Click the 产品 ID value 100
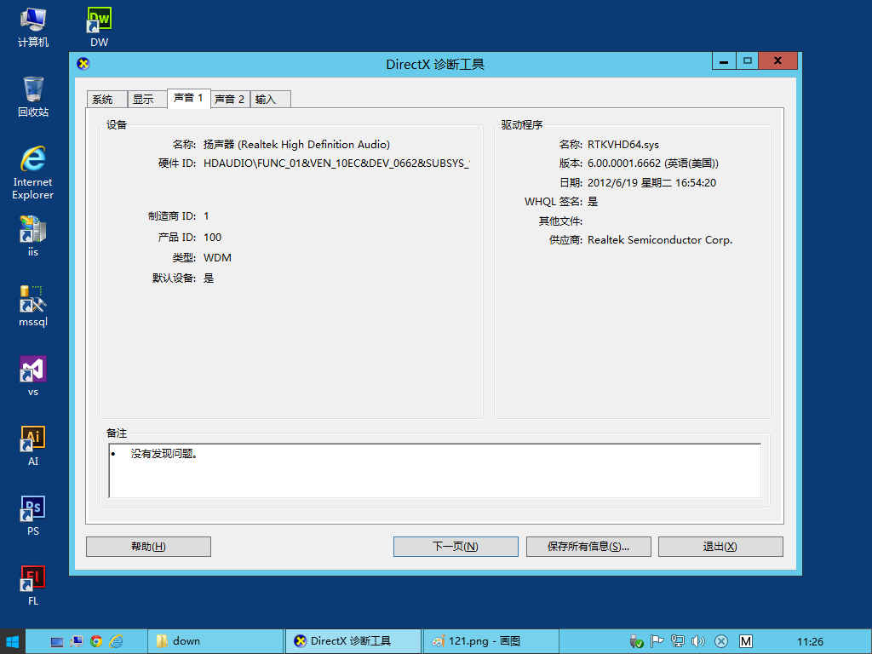Screen dimensions: 872x654 click(x=212, y=238)
